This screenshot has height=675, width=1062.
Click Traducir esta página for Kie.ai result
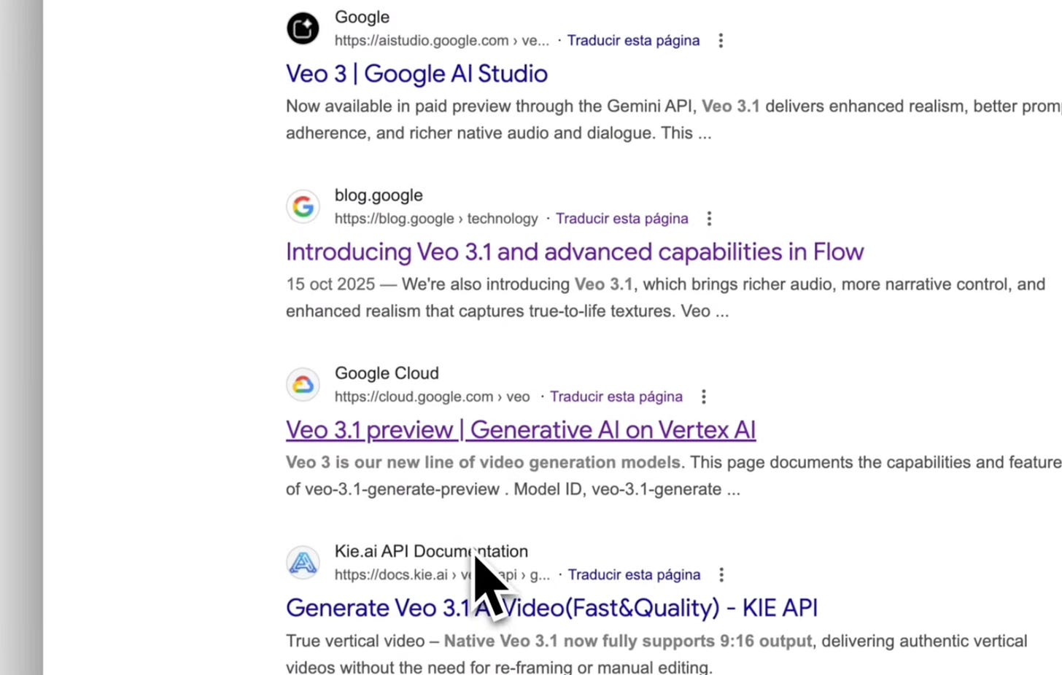coord(634,574)
